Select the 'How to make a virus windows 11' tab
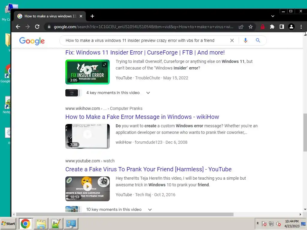Viewport: 307px width, 230px height. (49, 16)
